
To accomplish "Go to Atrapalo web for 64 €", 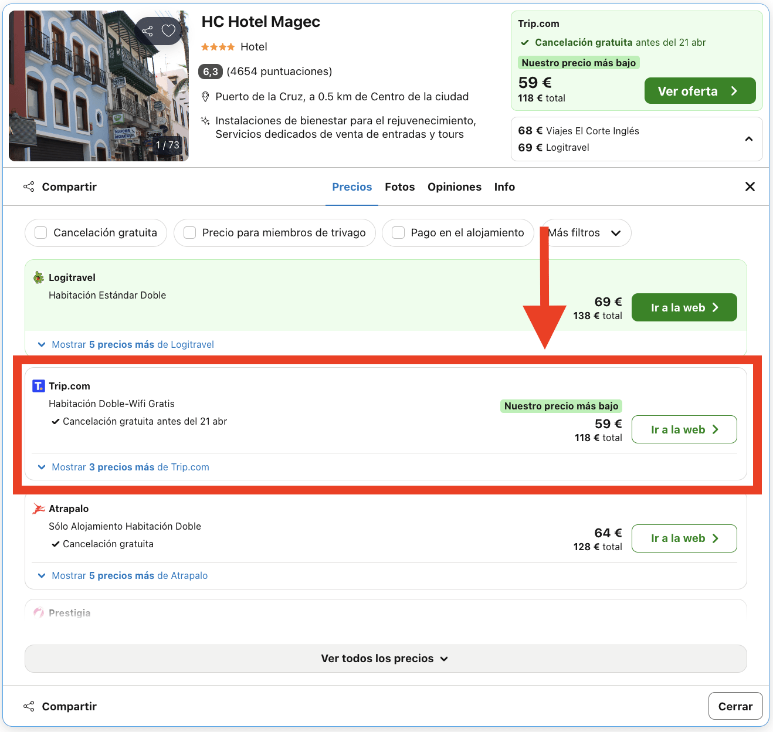I will click(x=684, y=538).
